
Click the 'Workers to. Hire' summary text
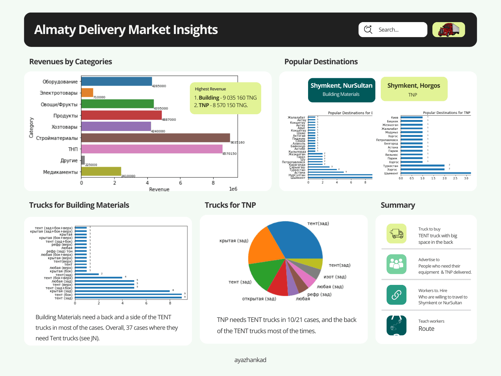(x=433, y=291)
